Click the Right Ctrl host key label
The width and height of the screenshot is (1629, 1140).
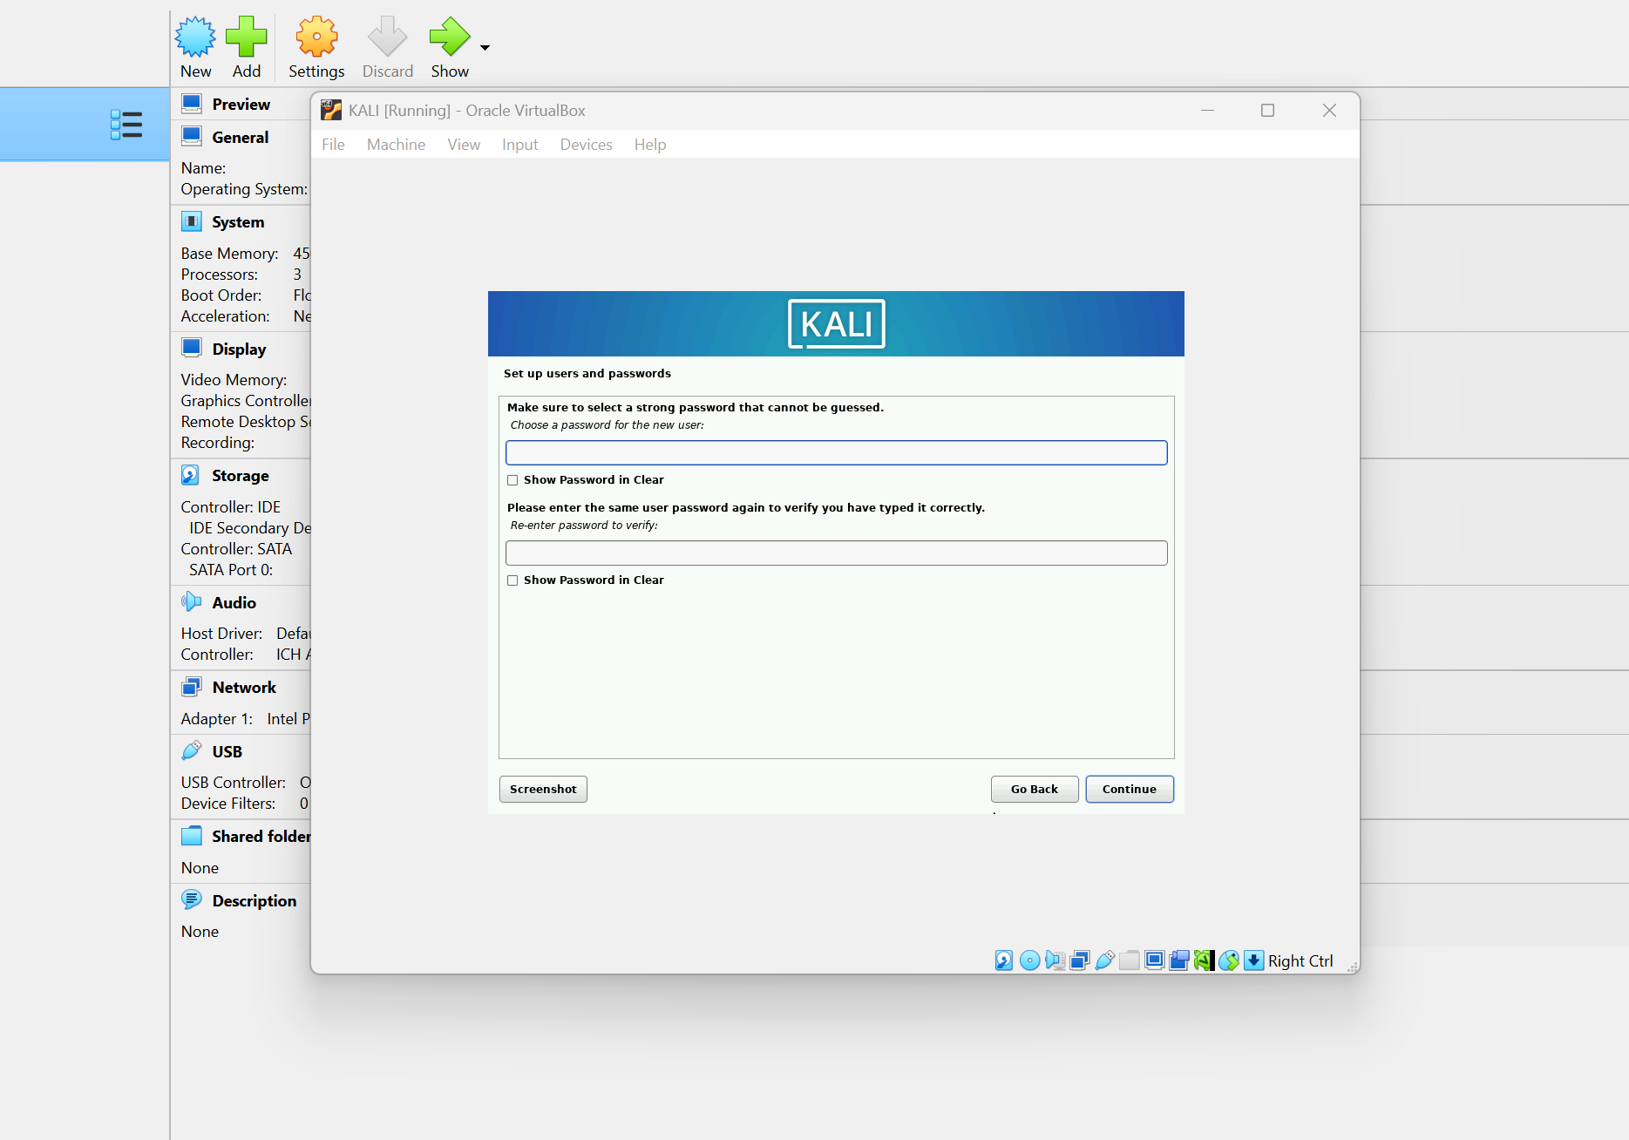(1300, 960)
